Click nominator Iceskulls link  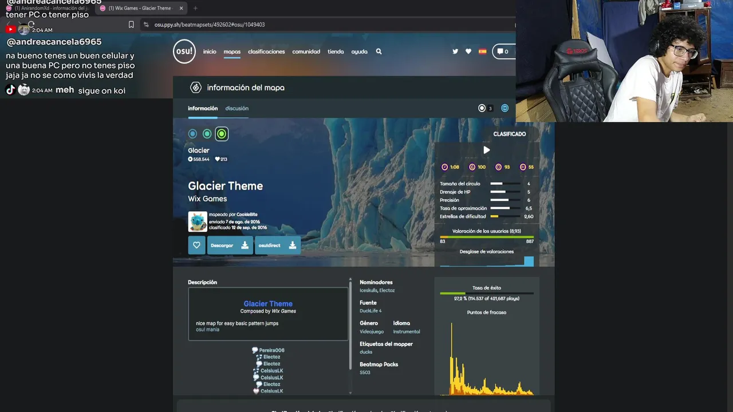point(369,291)
